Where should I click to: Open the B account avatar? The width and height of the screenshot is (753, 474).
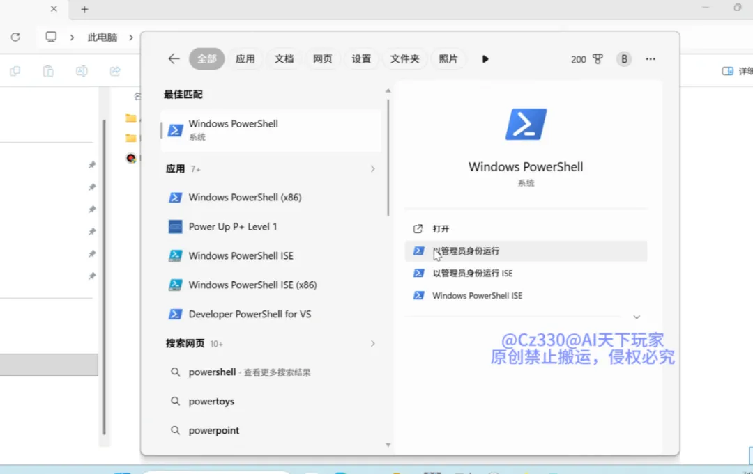click(x=624, y=59)
